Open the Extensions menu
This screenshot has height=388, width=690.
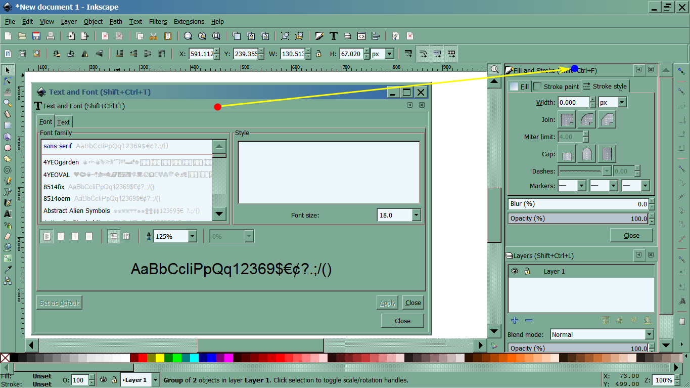click(x=189, y=21)
